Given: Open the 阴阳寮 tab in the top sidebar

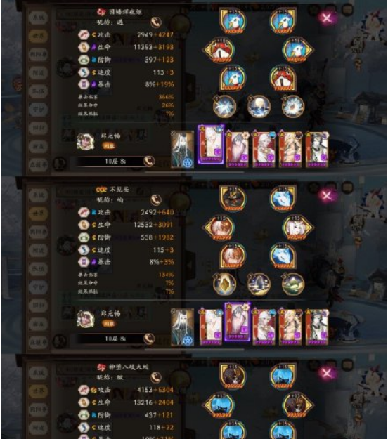Looking at the screenshot, I should click(x=39, y=54).
